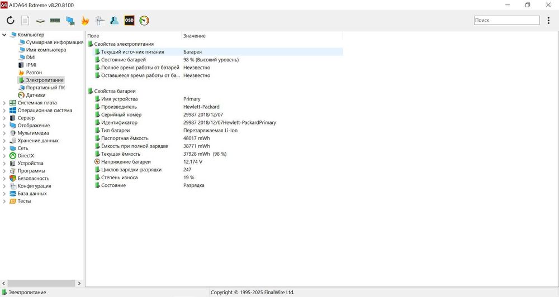Click the tree scrollbar right arrow

click(79, 284)
